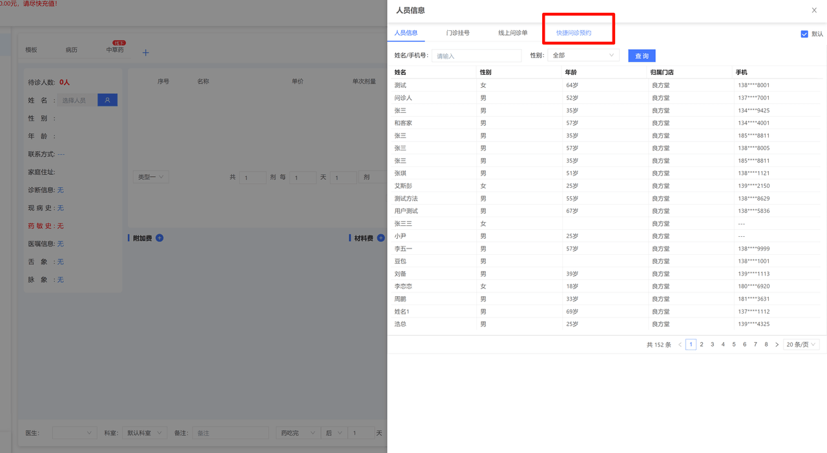Expand the 类型一 dropdown
827x453 pixels.
coord(151,177)
